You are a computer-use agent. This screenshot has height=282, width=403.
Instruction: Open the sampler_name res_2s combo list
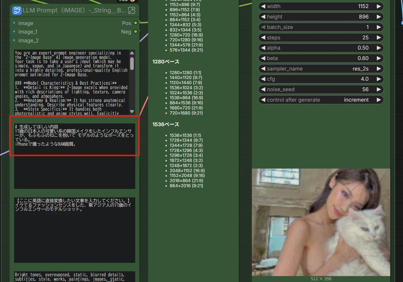point(321,69)
